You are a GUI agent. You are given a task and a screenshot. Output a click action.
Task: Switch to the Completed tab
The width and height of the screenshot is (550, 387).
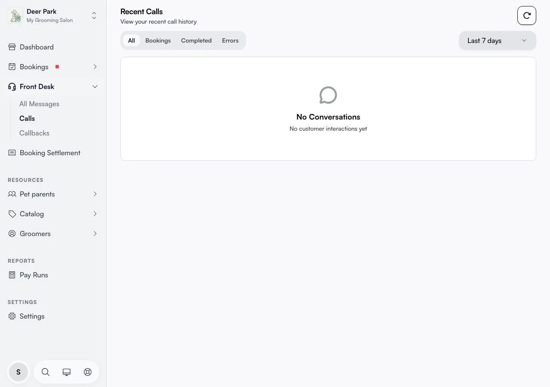coord(196,40)
